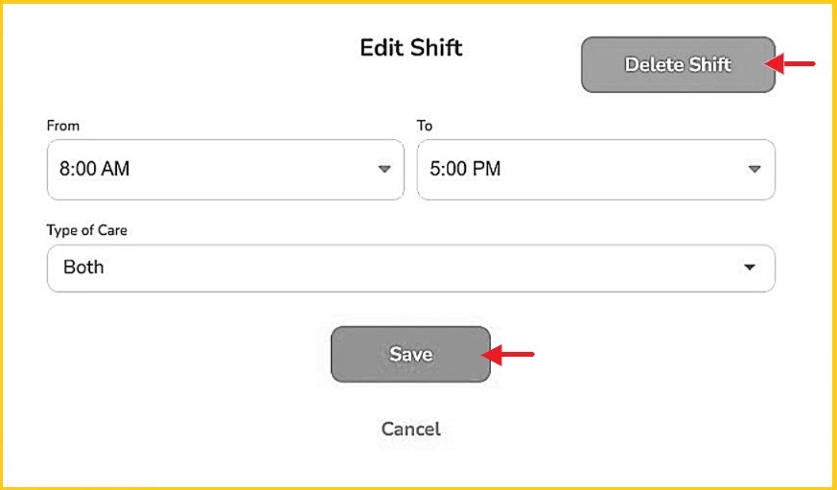
Task: Click the red arrow beside Save
Action: tap(508, 355)
